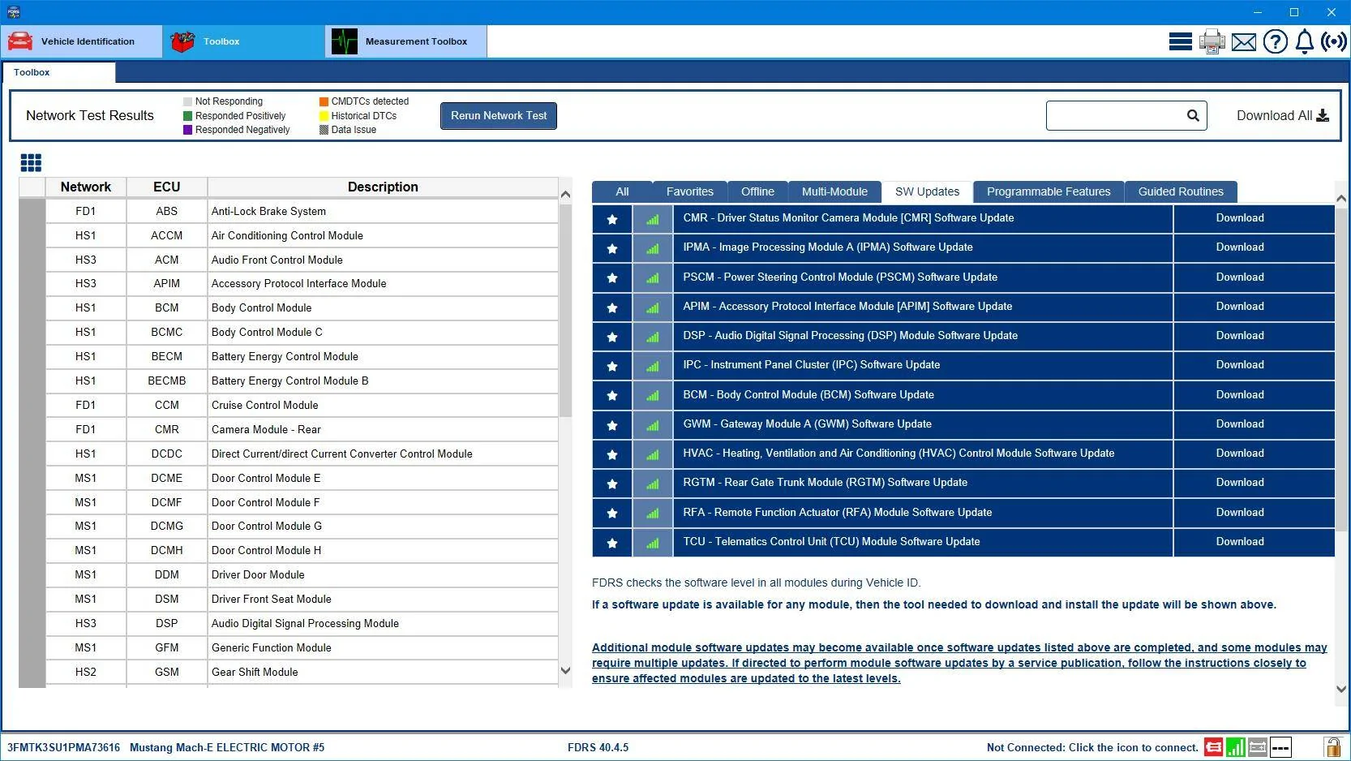Screen dimensions: 1351x761
Task: Click the orange CMDTCs detected legend swatch
Action: tap(324, 101)
